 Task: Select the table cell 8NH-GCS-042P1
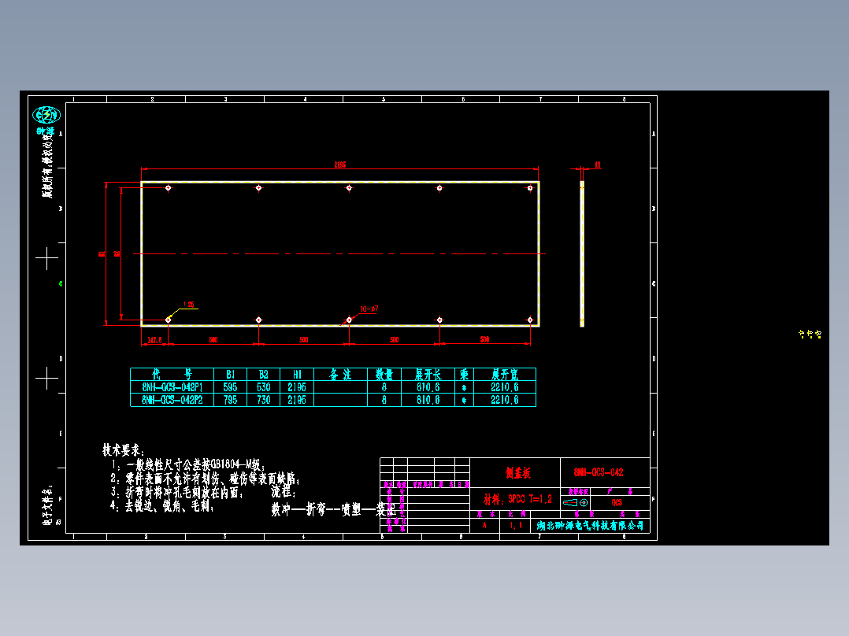click(172, 387)
